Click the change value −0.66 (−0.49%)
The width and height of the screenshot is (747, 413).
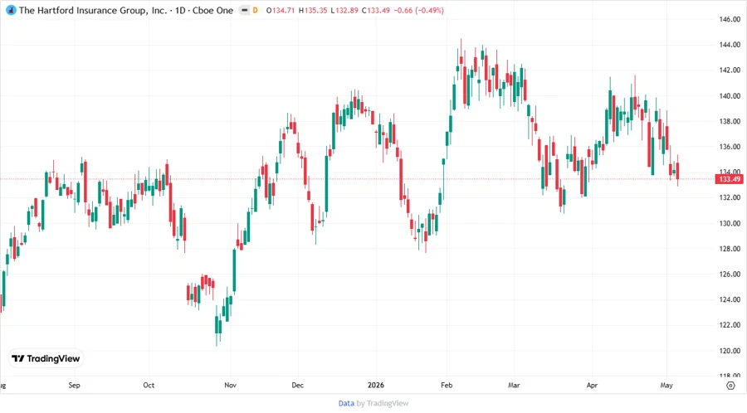click(x=419, y=10)
